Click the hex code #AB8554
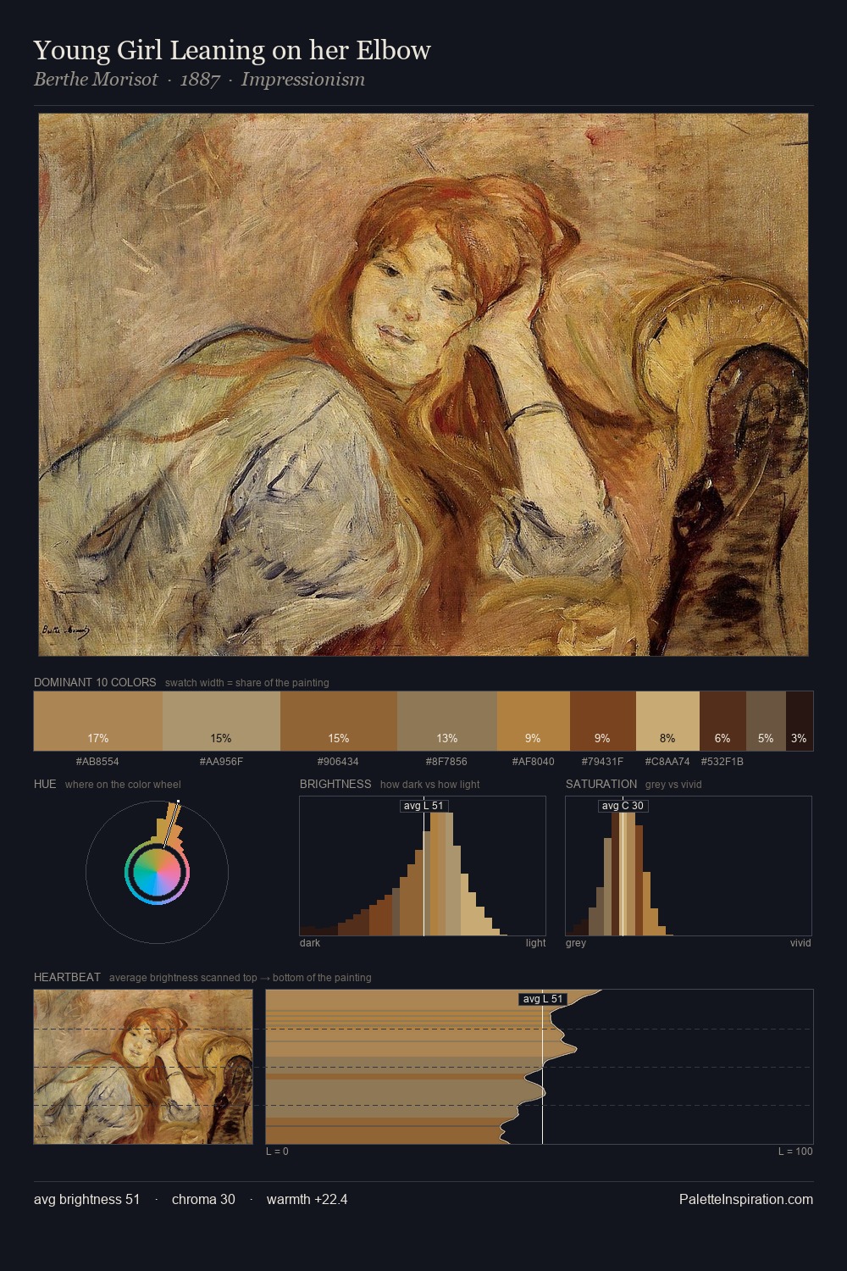This screenshot has width=847, height=1271. point(97,762)
